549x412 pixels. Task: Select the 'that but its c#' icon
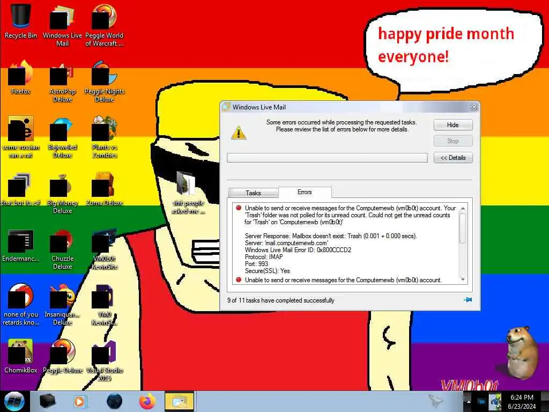[x=21, y=189]
